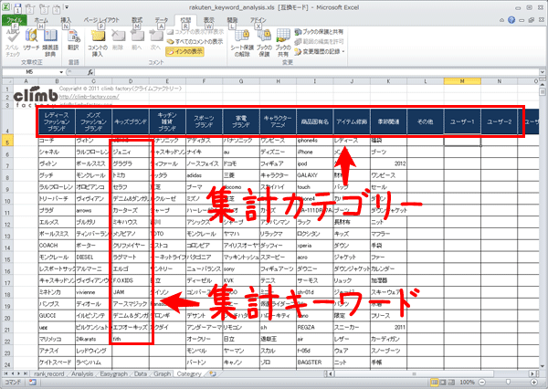Viewport: 548px width, 389px height.
Task: Open the rank_record sheet tab
Action: click(x=49, y=373)
